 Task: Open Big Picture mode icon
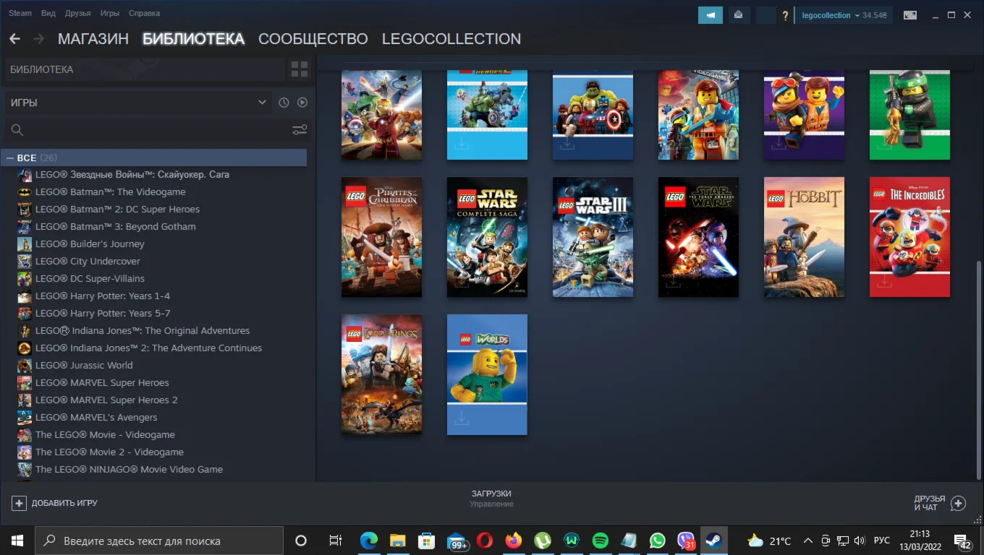[909, 15]
